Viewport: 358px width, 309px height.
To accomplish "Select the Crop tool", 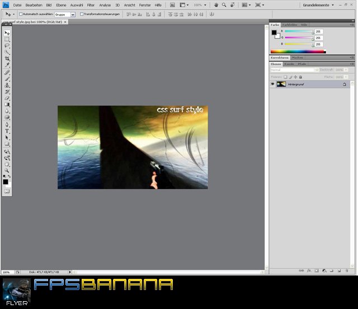I will click(x=7, y=59).
